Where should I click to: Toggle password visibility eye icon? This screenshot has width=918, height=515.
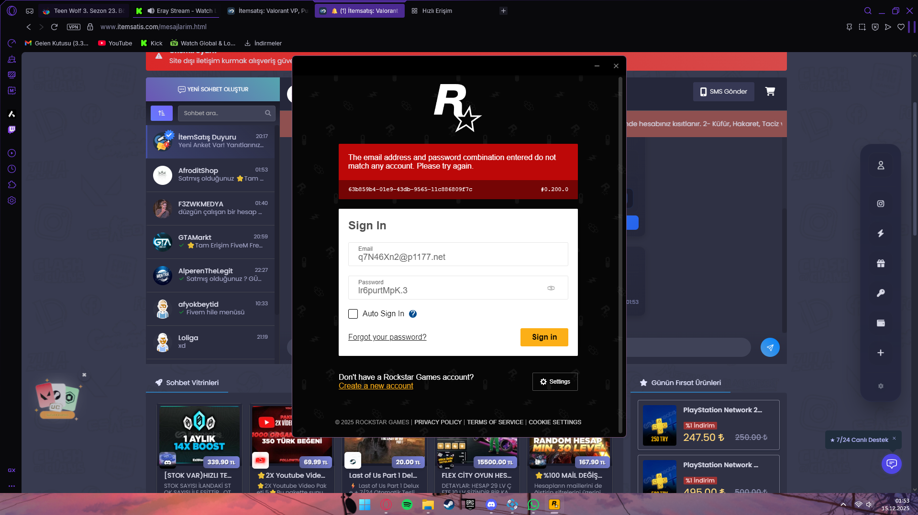pos(551,288)
